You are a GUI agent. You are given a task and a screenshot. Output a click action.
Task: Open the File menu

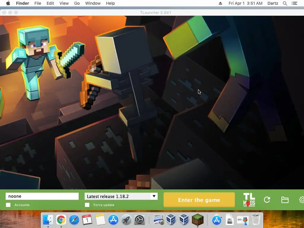click(x=38, y=3)
